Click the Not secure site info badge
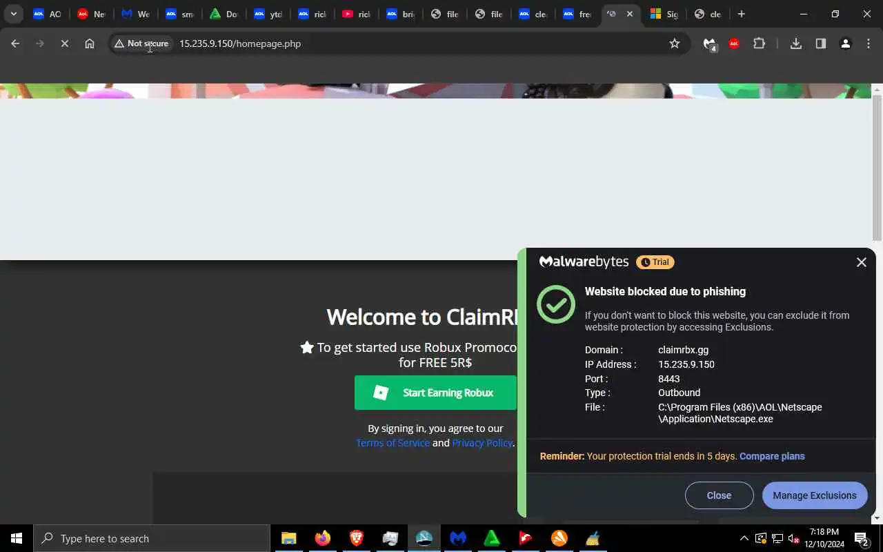Image resolution: width=883 pixels, height=552 pixels. (141, 43)
